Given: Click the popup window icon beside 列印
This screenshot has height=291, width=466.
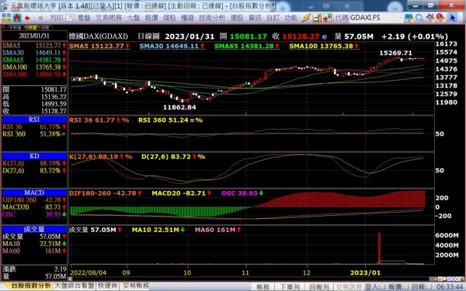Looking at the screenshot, I should (69, 18).
